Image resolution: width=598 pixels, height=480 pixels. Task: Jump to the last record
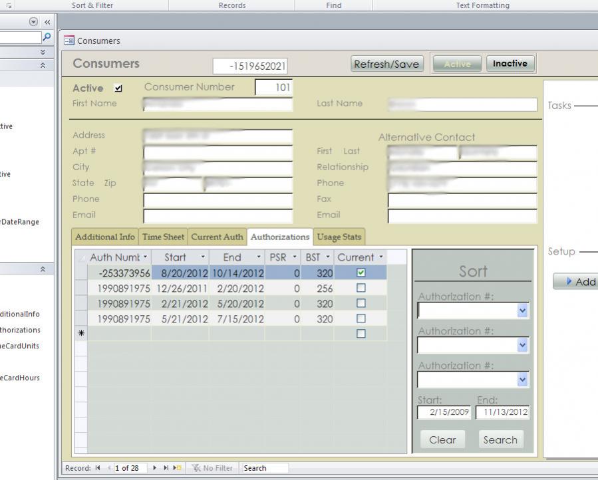(x=166, y=468)
